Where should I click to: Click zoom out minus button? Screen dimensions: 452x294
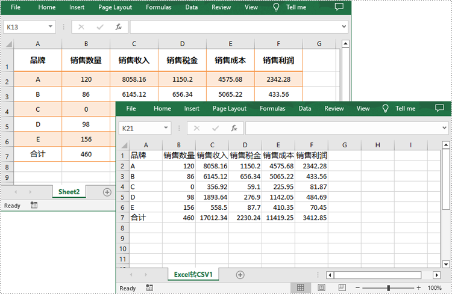(357, 287)
